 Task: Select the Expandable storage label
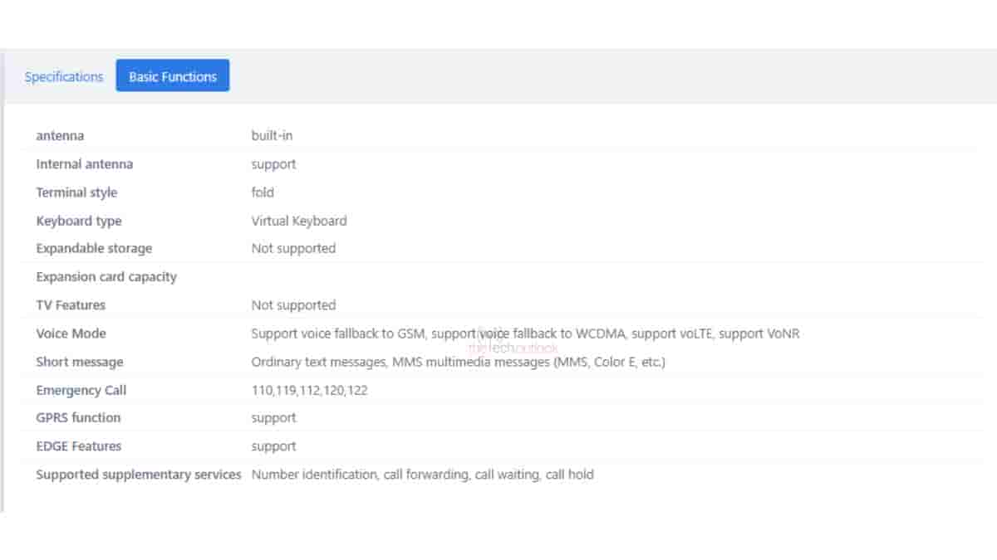94,248
